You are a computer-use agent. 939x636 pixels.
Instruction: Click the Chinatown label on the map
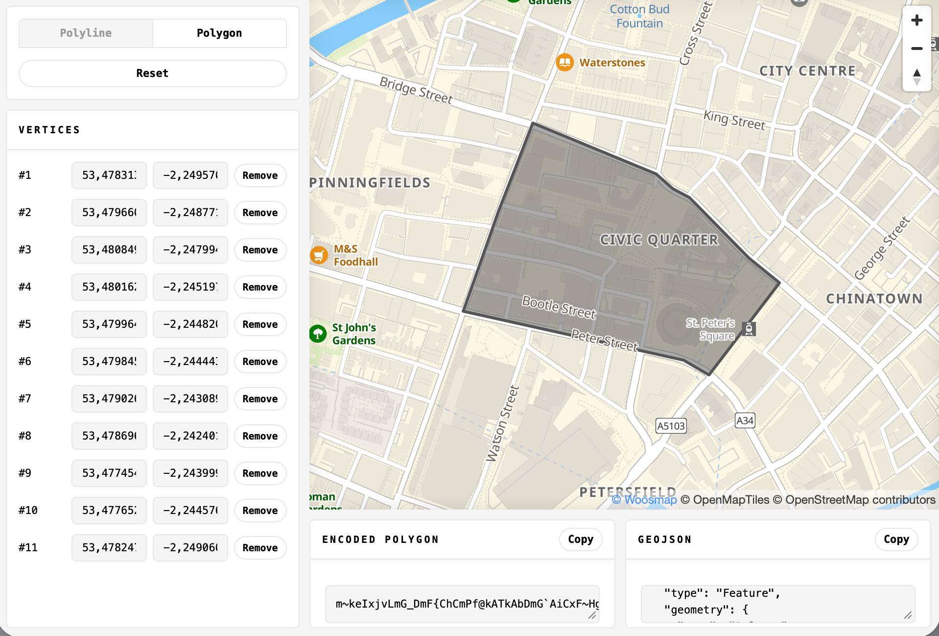pyautogui.click(x=874, y=298)
